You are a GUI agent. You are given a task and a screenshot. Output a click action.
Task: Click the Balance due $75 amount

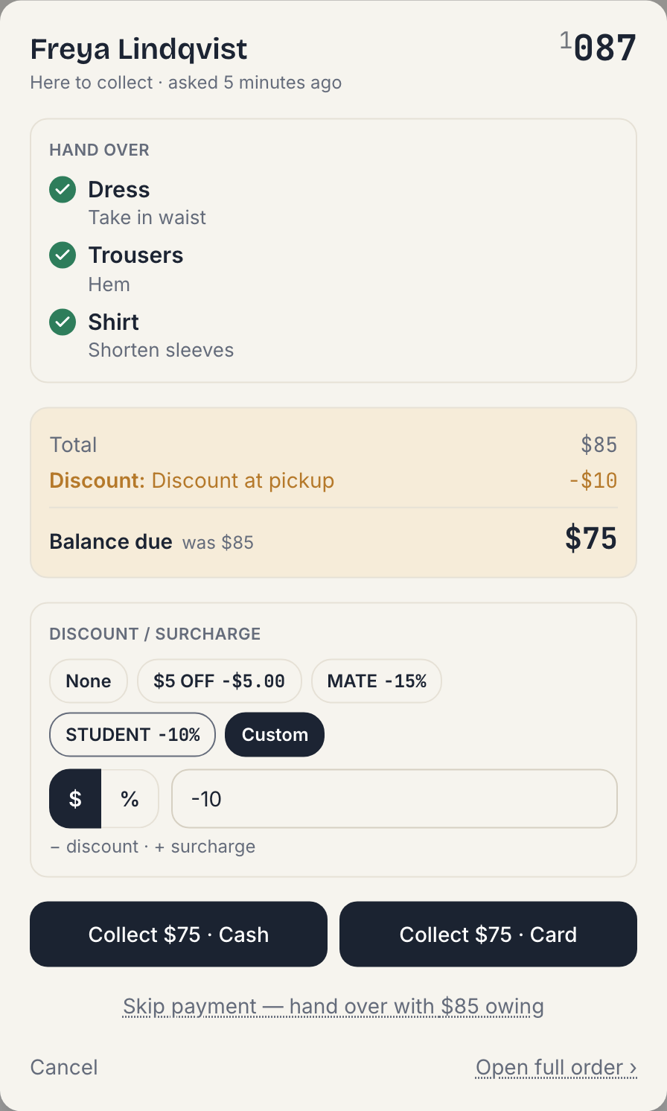point(591,538)
